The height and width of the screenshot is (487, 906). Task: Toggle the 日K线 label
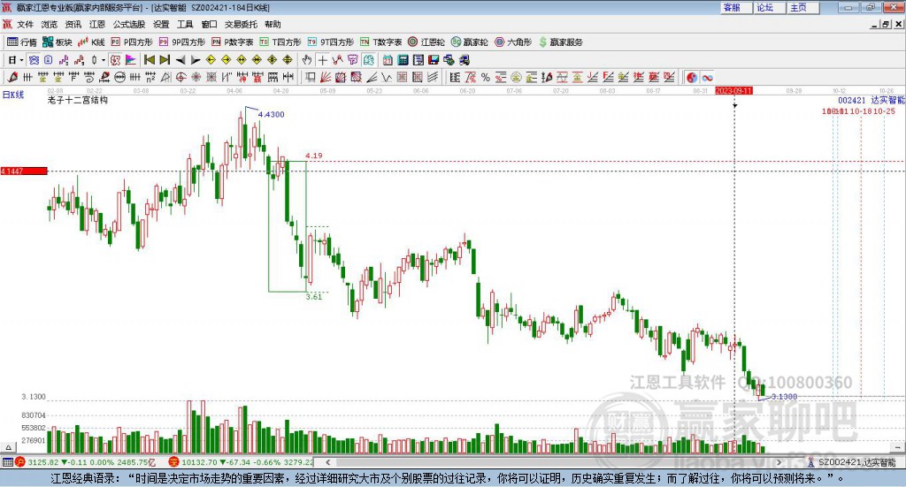[13, 95]
